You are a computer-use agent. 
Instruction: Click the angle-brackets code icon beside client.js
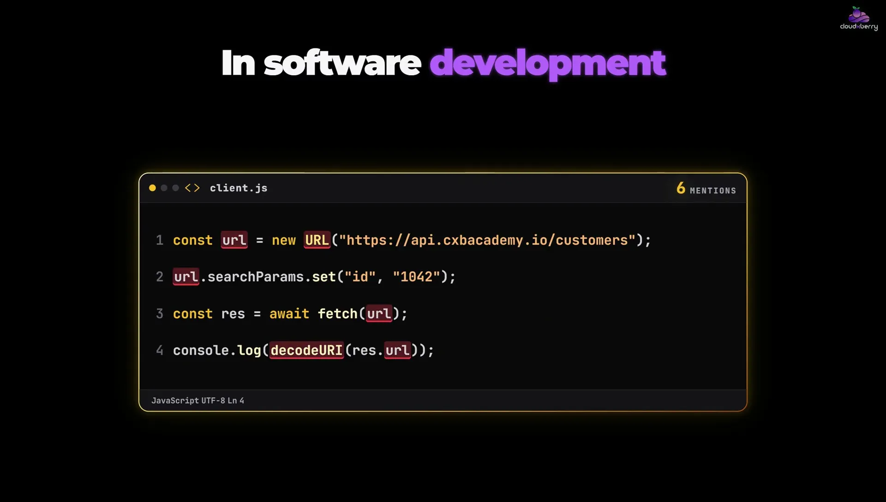click(x=192, y=188)
